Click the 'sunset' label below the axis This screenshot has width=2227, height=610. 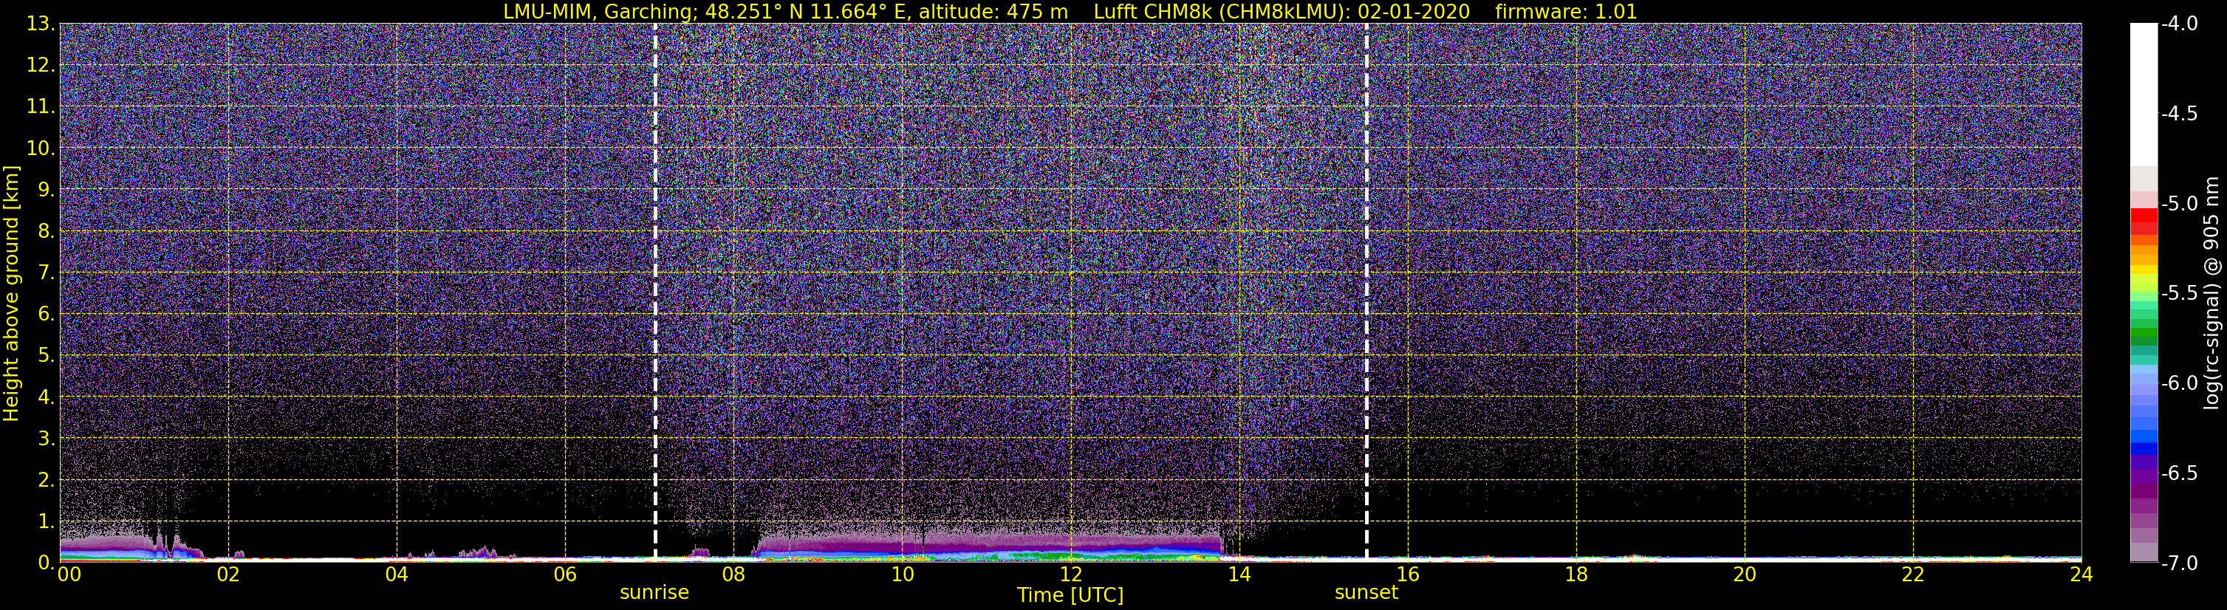(1366, 593)
